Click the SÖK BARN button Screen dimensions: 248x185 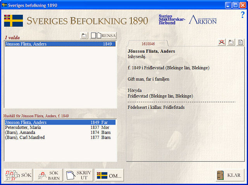48,175
